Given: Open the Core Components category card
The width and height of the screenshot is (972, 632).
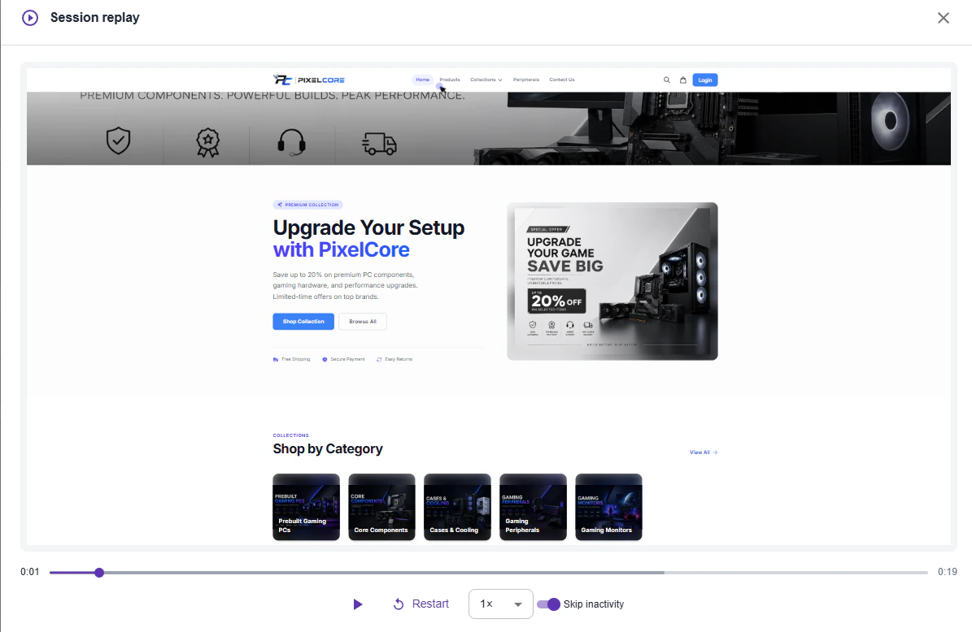Looking at the screenshot, I should point(381,507).
